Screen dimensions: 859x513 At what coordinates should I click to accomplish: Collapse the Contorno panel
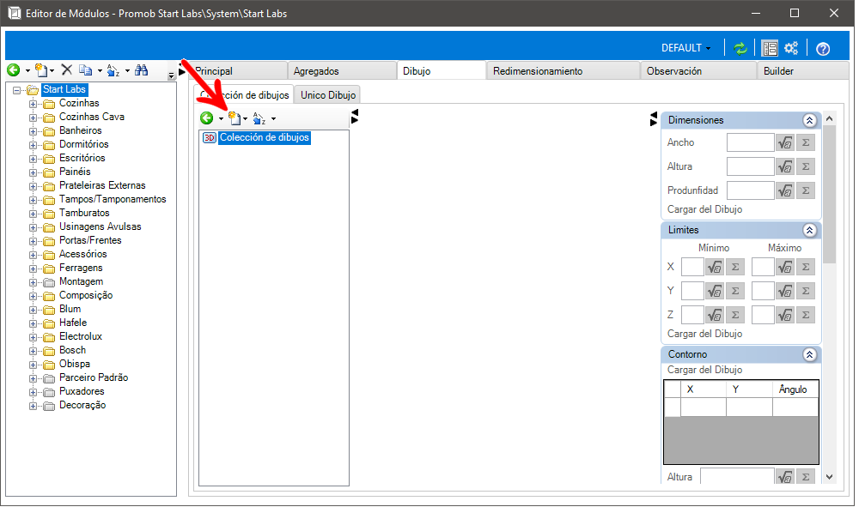[x=809, y=354]
